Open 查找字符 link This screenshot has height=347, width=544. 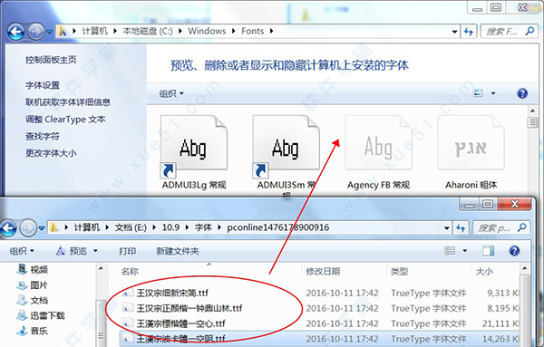pyautogui.click(x=43, y=136)
